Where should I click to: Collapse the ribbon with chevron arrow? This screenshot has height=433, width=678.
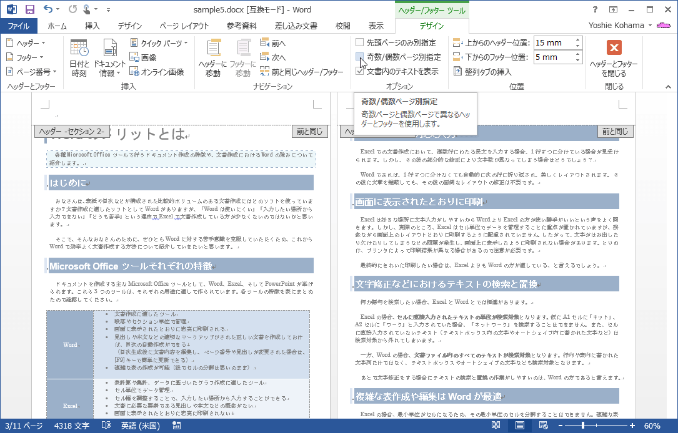click(x=668, y=87)
